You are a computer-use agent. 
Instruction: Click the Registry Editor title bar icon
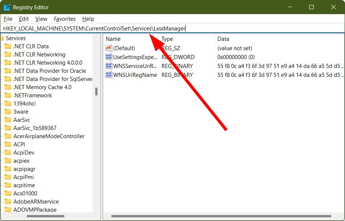click(x=6, y=7)
